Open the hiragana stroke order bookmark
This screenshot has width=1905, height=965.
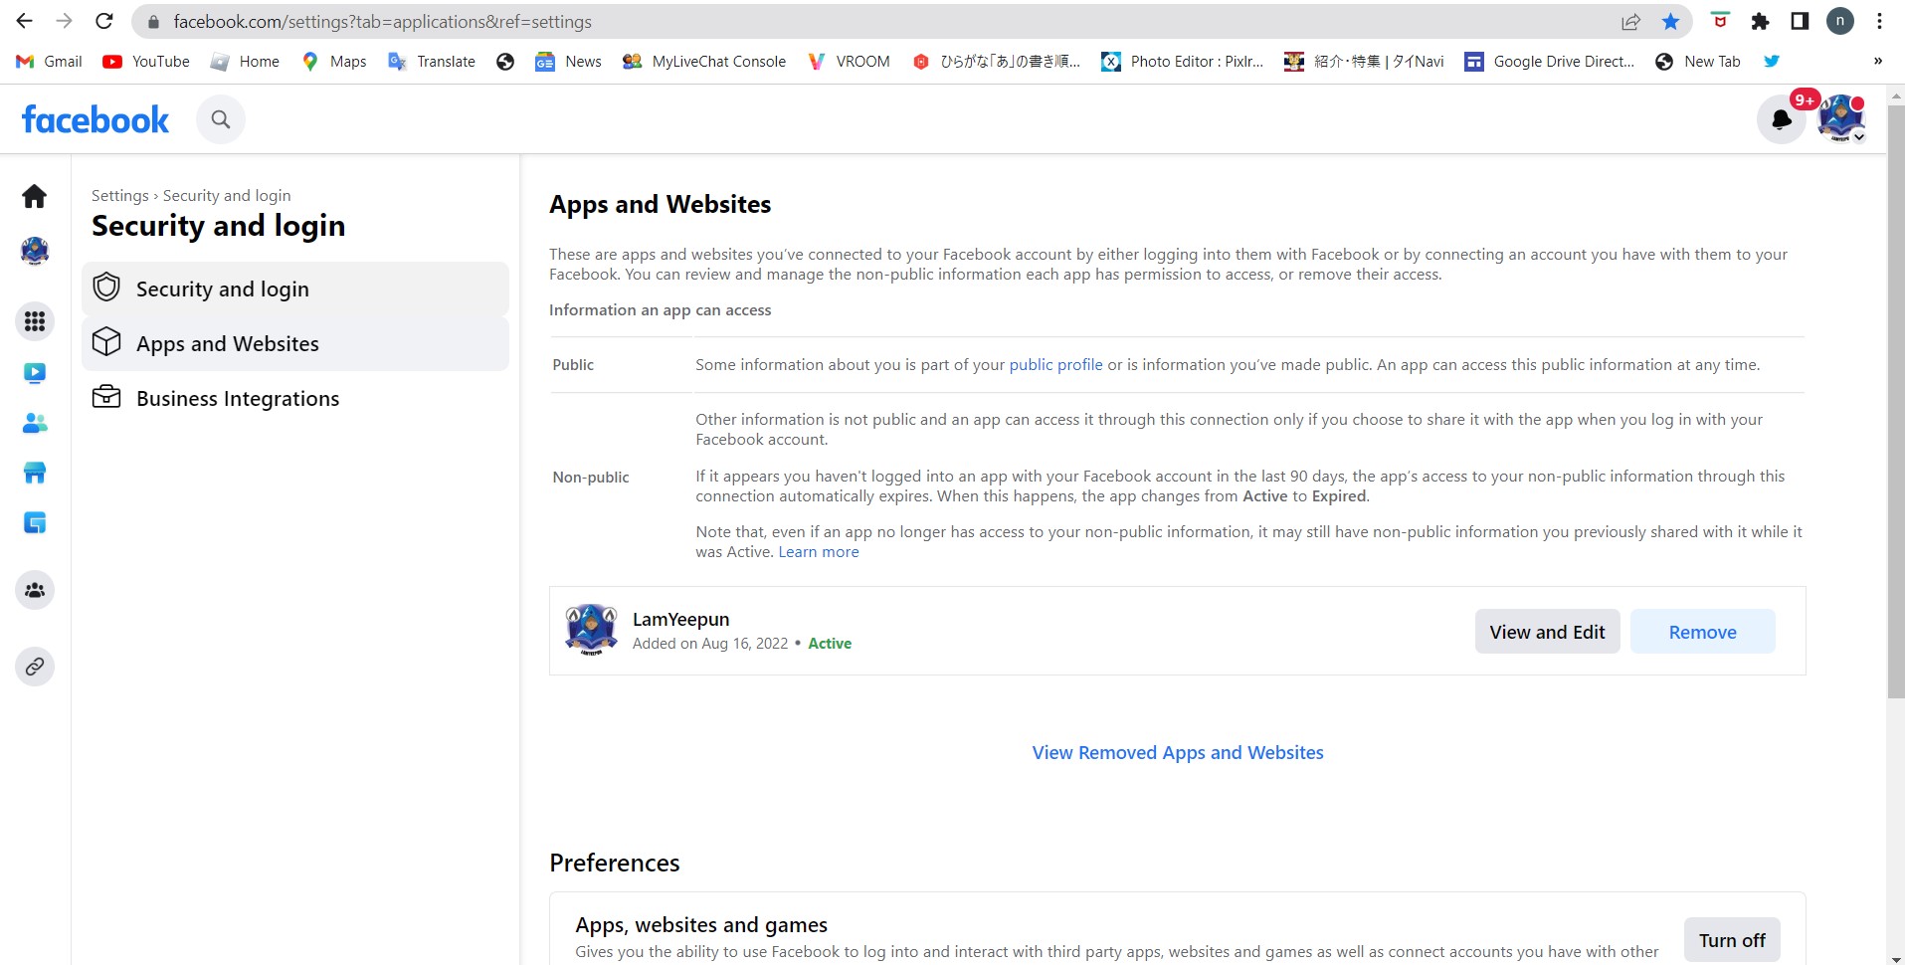coord(996,62)
